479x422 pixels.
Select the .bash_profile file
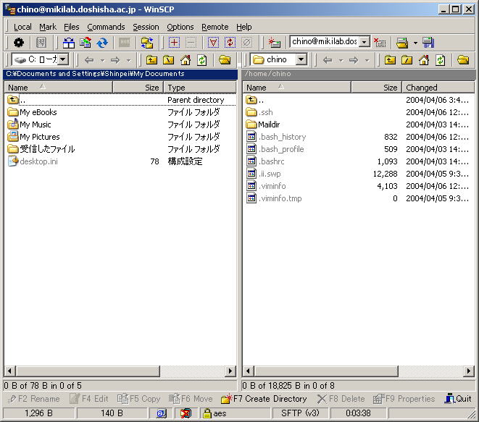tap(275, 149)
